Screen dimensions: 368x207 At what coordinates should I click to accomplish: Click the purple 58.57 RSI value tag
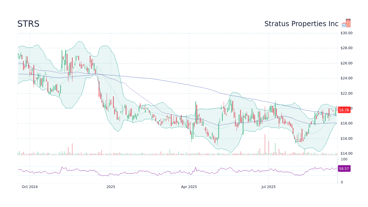point(344,169)
